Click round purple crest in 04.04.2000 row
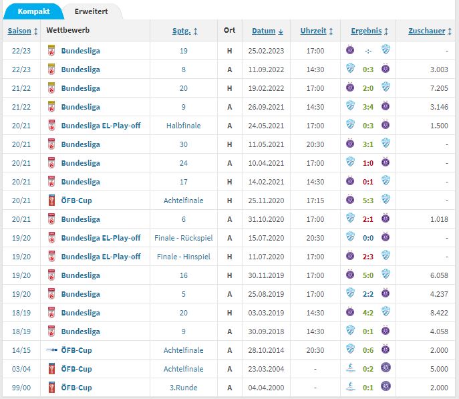This screenshot has width=459, height=399. point(386,386)
